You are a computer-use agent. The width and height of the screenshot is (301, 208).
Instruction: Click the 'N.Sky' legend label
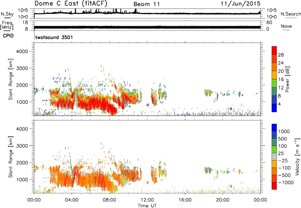pyautogui.click(x=7, y=14)
